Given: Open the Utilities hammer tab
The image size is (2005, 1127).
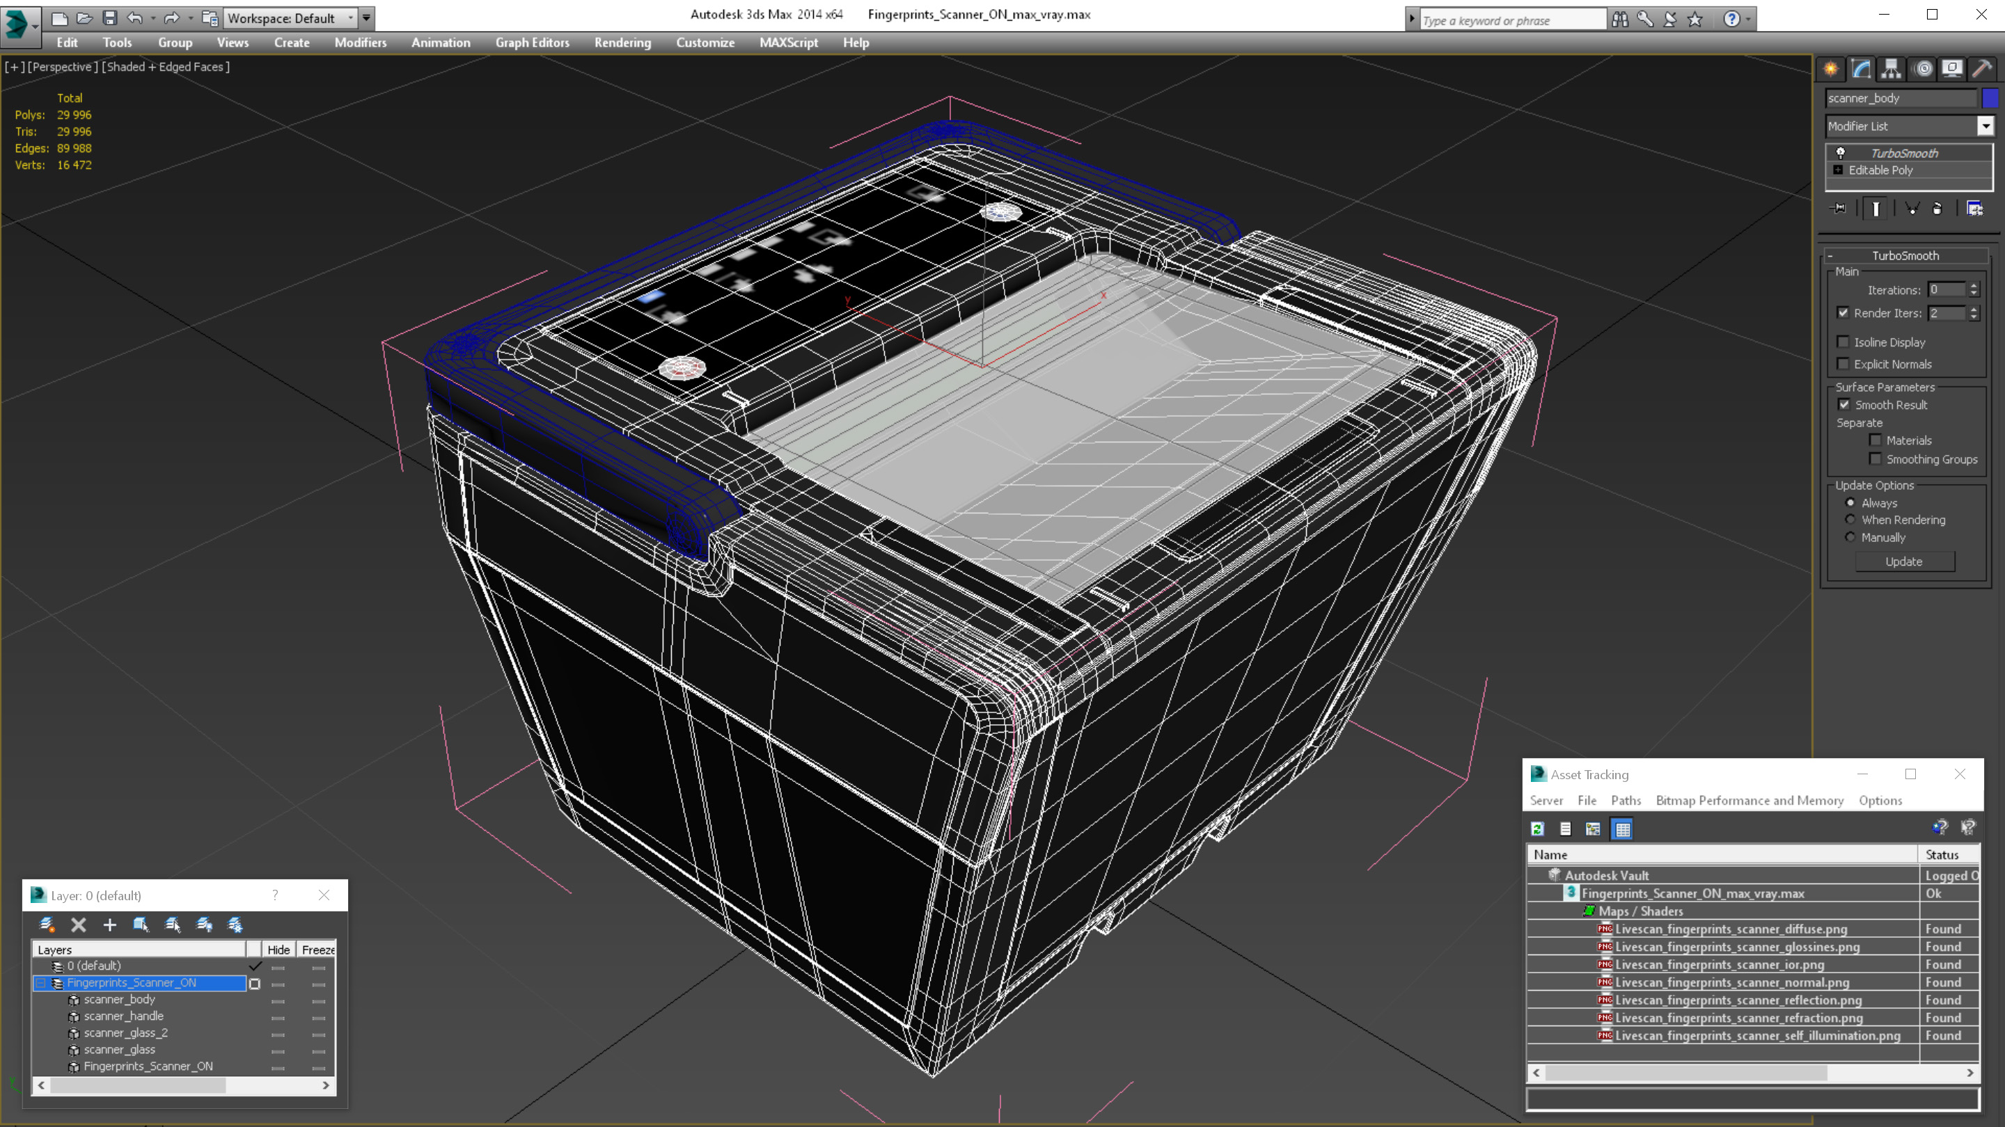Looking at the screenshot, I should tap(1983, 68).
